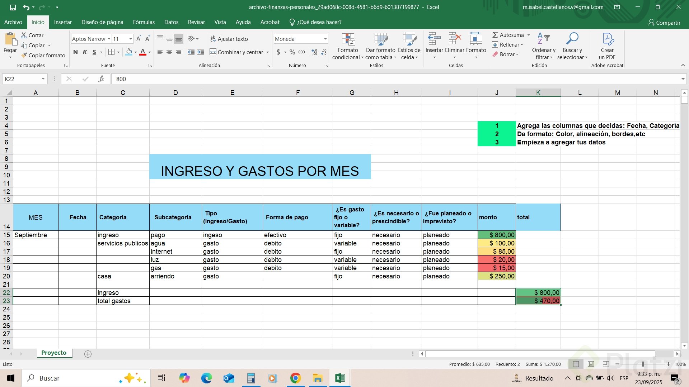Toggle Ajustar texto wrapping

tap(229, 39)
